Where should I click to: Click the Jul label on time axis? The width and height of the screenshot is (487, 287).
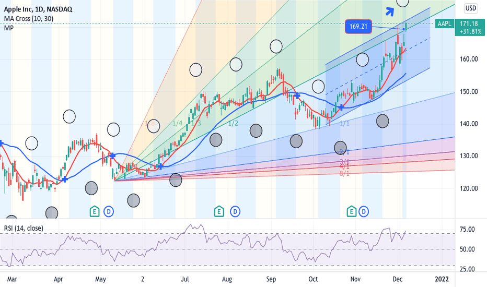[185, 279]
